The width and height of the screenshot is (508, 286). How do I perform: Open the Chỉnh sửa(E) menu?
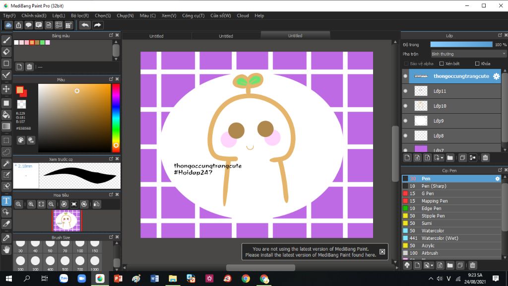click(34, 15)
